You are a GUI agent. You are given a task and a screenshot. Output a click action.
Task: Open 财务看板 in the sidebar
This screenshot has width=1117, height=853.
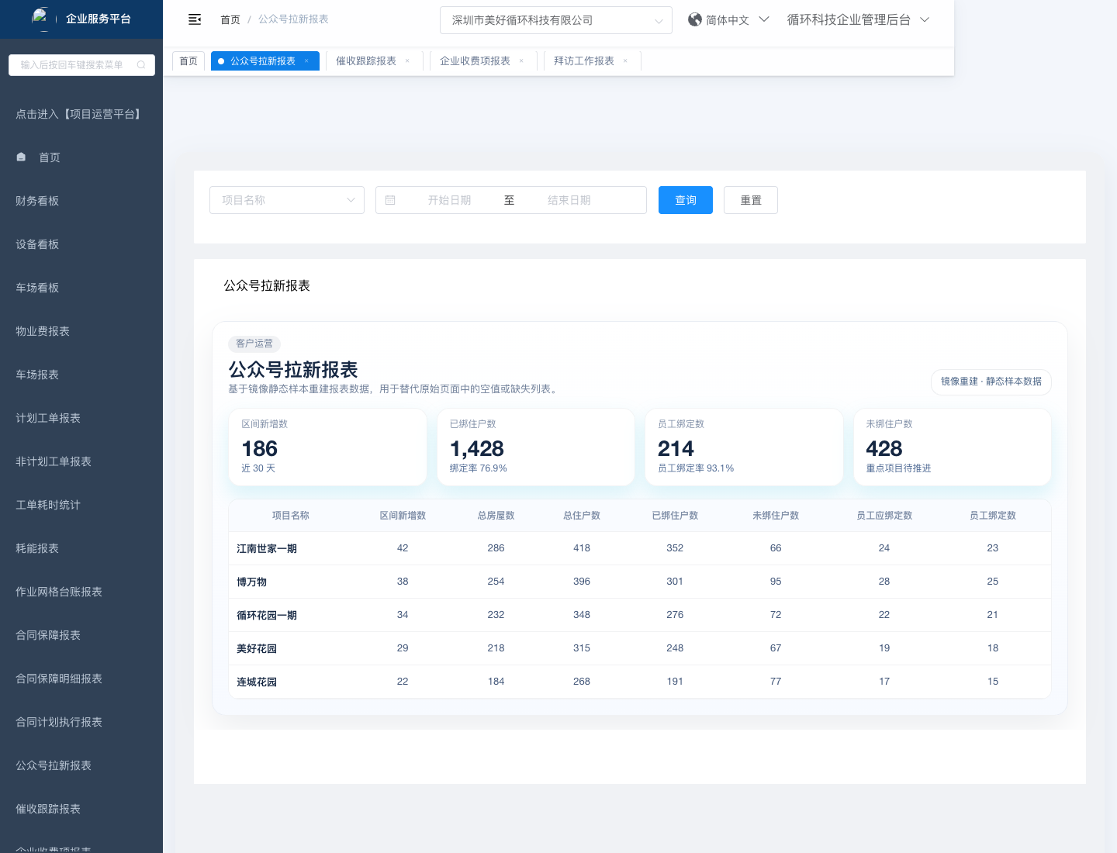tap(37, 201)
